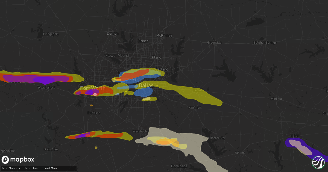The width and height of the screenshot is (328, 172).
Task: Click the Stephenville label
Action: pyautogui.click(x=7, y=151)
